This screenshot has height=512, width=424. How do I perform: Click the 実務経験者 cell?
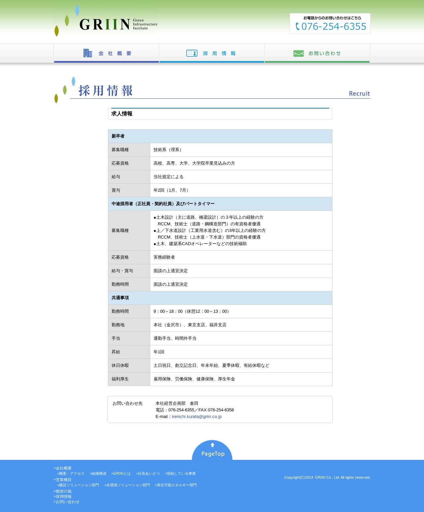tap(241, 257)
